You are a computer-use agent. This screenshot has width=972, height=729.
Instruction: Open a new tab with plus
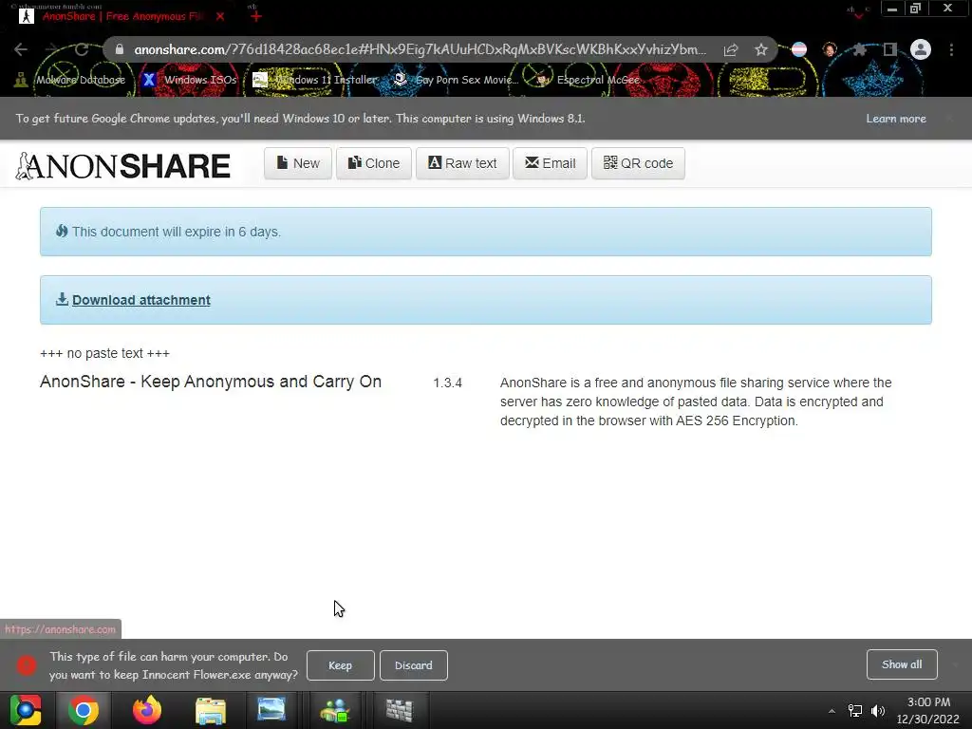(x=256, y=16)
